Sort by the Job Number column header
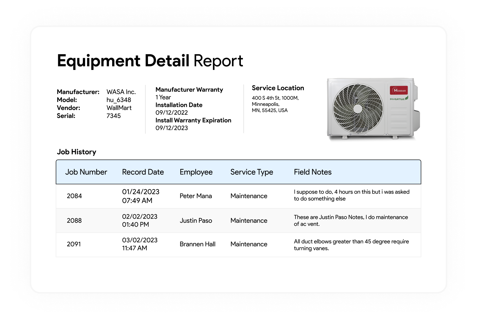The image size is (477, 319). tap(86, 172)
